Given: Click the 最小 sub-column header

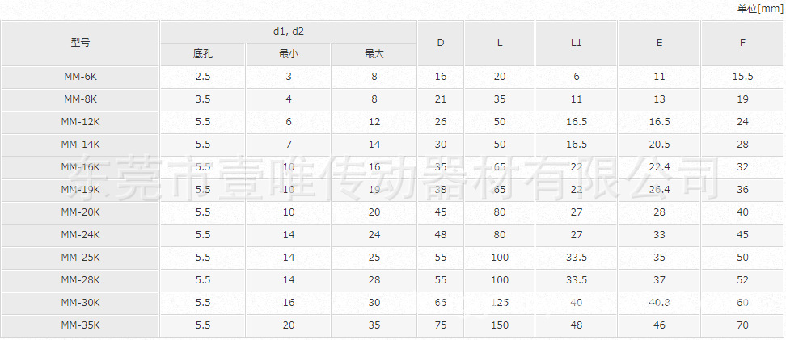Looking at the screenshot, I should coord(288,54).
